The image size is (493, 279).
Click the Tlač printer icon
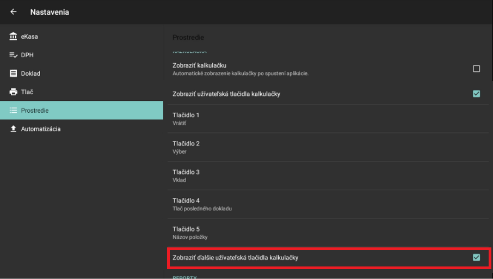(14, 92)
